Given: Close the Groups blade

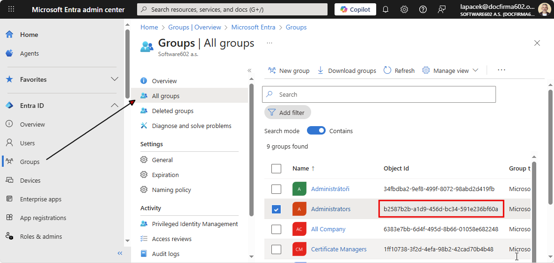Looking at the screenshot, I should coord(537,43).
